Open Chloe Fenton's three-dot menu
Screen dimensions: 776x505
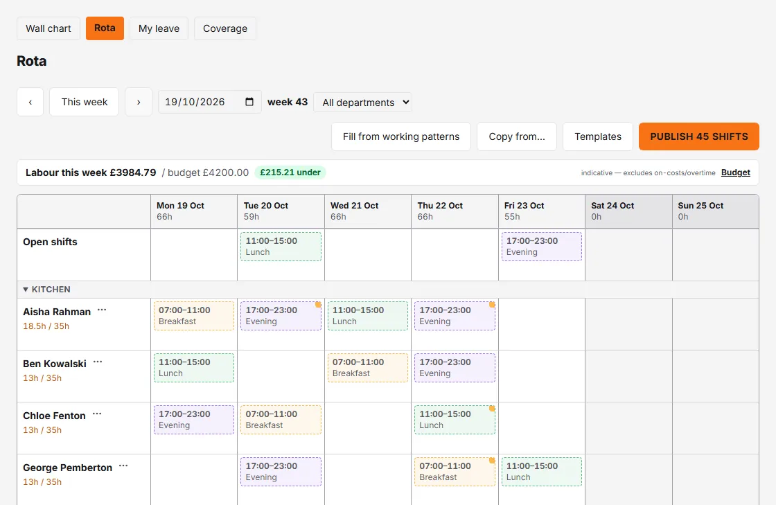point(97,414)
